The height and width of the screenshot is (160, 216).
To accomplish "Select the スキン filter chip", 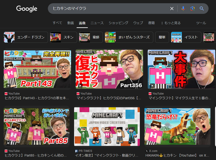I will [x=63, y=37].
